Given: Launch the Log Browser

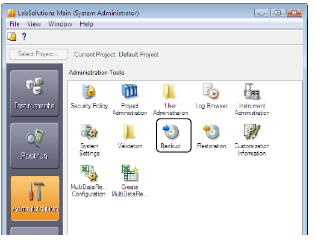Looking at the screenshot, I should click(211, 96).
